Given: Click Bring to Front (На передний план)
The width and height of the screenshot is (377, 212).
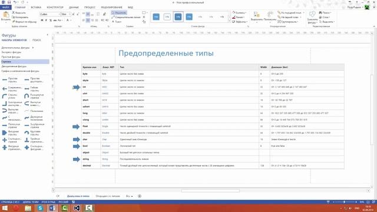Looking at the screenshot, I should coord(290,12).
